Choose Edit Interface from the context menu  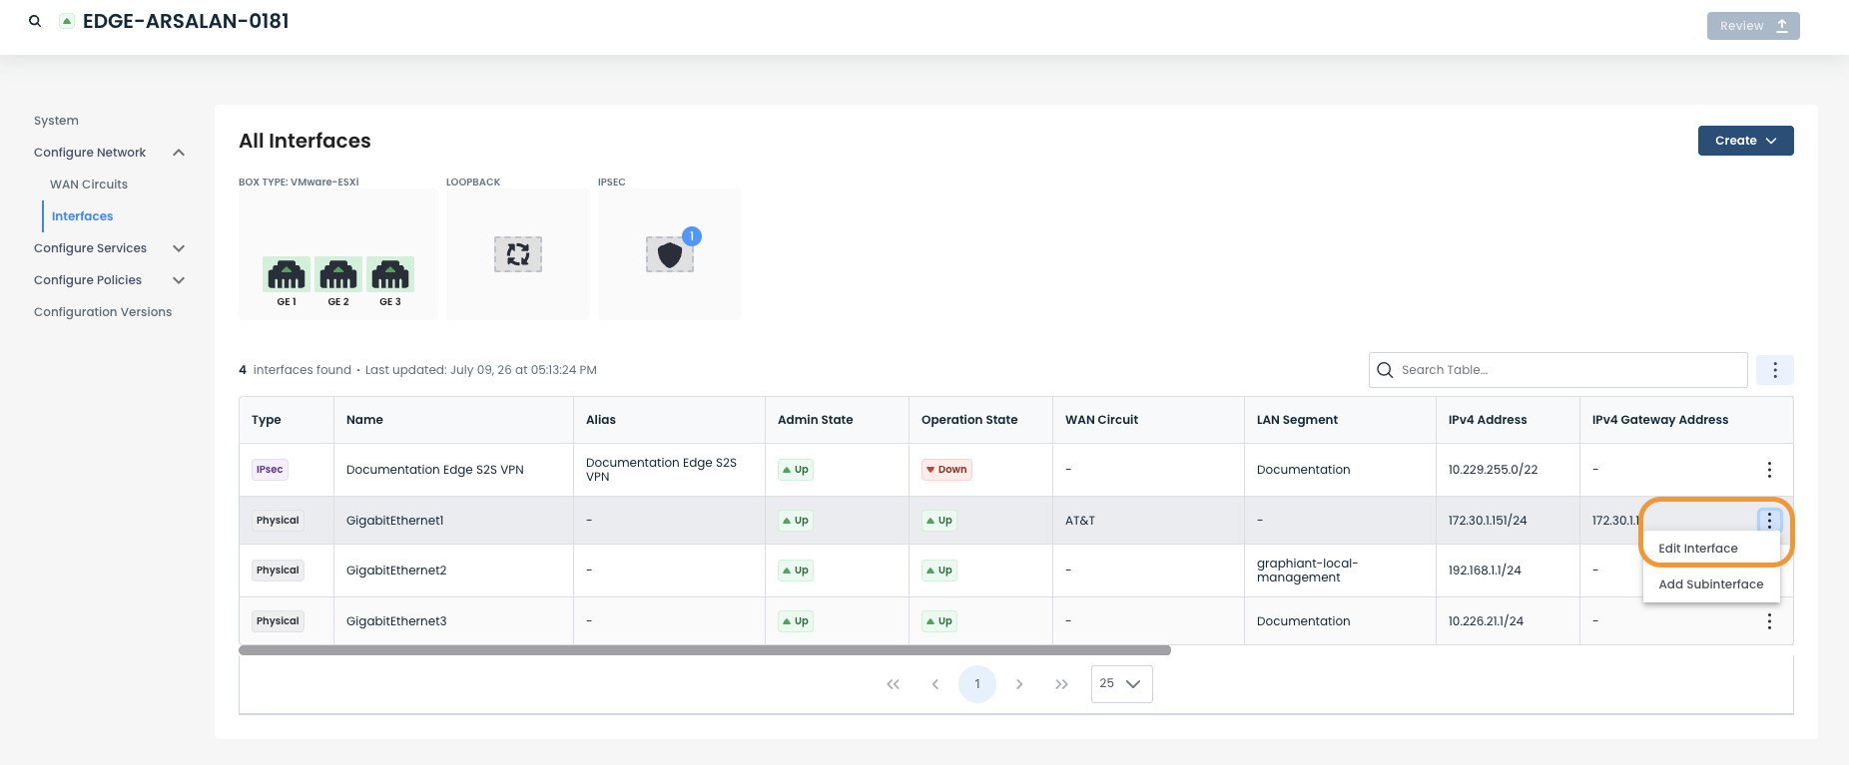coord(1711,549)
